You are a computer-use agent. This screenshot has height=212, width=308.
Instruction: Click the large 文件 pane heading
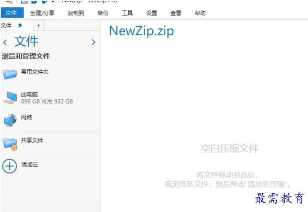(26, 41)
